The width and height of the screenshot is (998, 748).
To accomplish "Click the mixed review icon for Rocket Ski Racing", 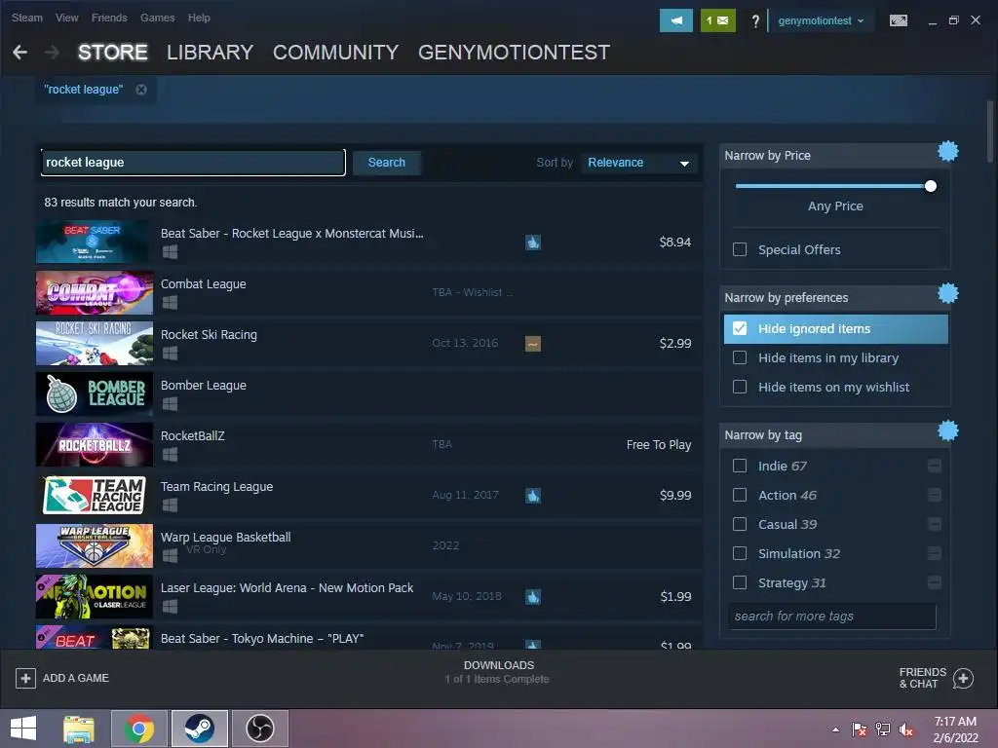I will click(533, 344).
